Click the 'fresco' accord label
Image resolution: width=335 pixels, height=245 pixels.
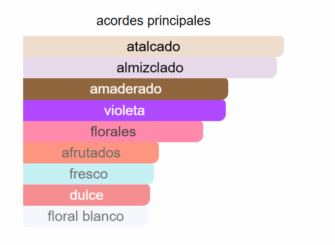89,174
